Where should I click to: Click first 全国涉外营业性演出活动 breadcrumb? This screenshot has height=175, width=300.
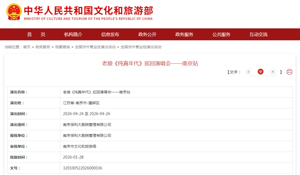point(95,47)
